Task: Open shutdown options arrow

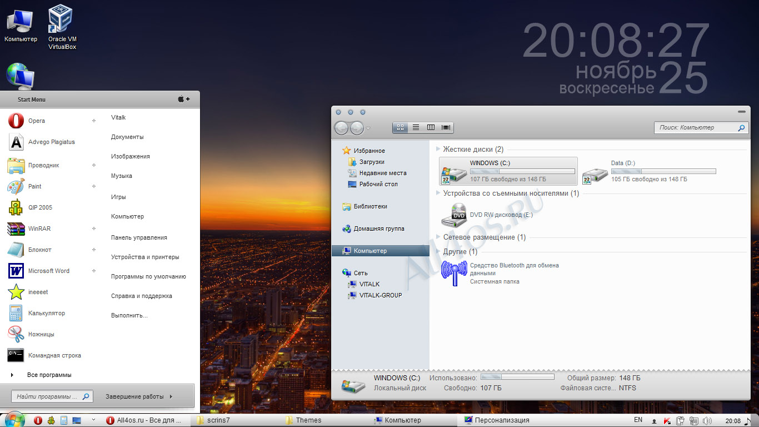Action: tap(171, 396)
